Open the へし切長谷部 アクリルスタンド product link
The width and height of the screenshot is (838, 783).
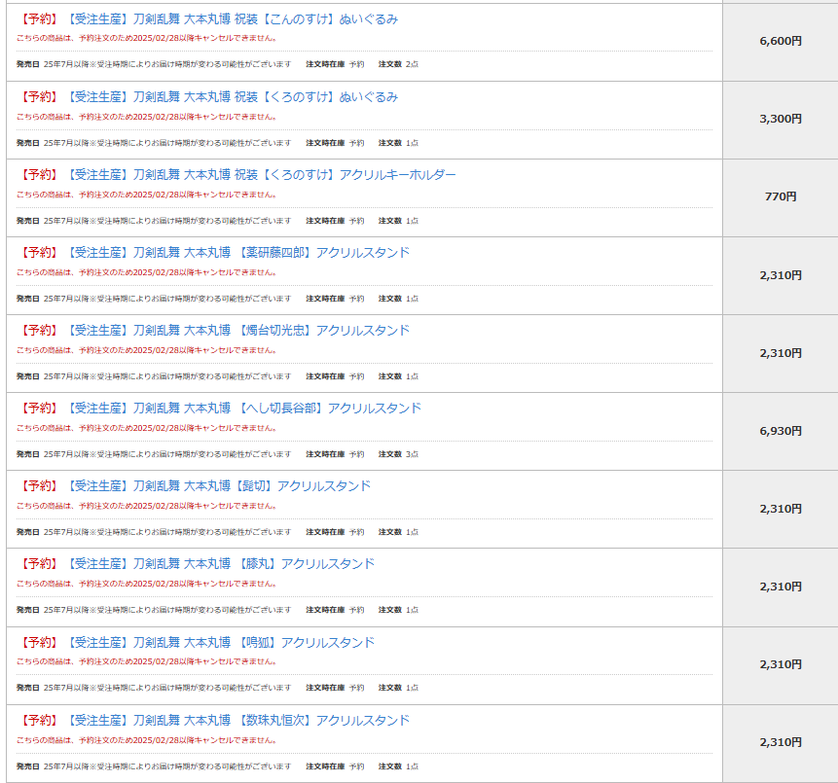pos(244,409)
